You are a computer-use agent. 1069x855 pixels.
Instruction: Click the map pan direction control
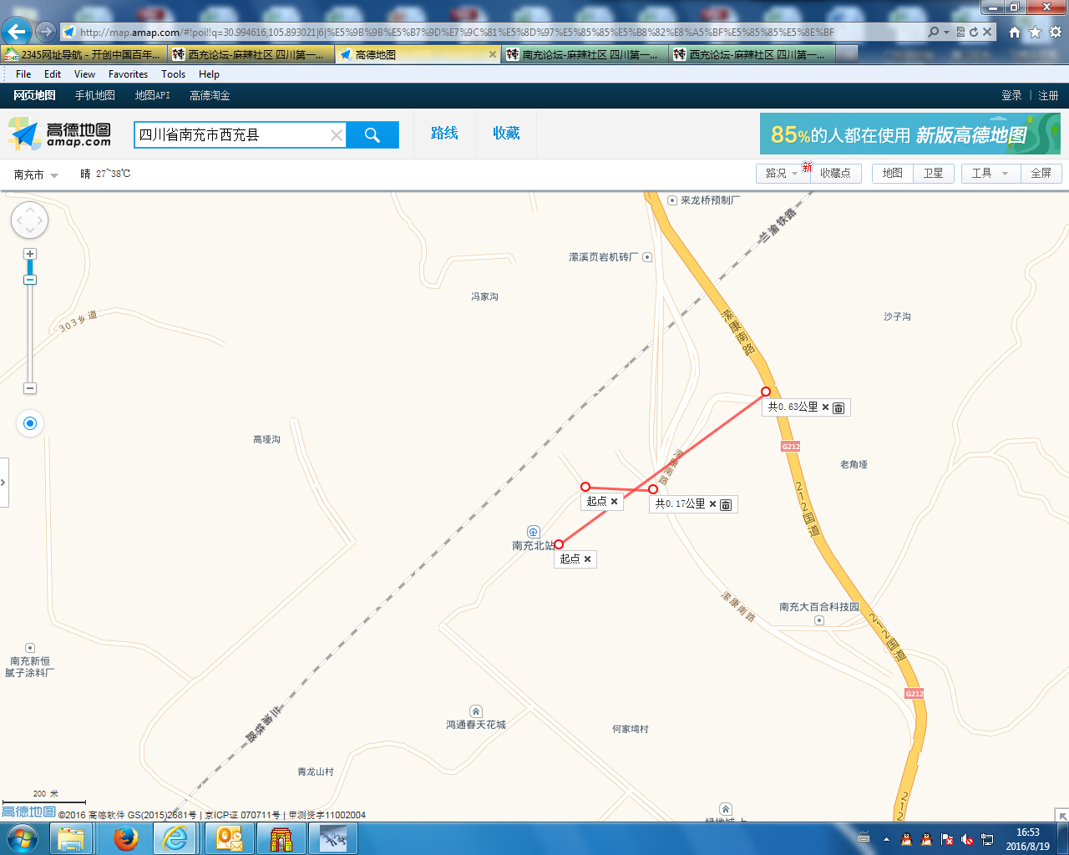29,221
